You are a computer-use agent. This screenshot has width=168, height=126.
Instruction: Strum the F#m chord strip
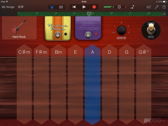41,84
